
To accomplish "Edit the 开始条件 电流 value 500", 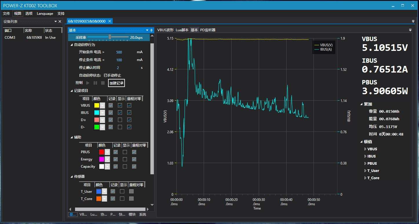I will coord(119,52).
